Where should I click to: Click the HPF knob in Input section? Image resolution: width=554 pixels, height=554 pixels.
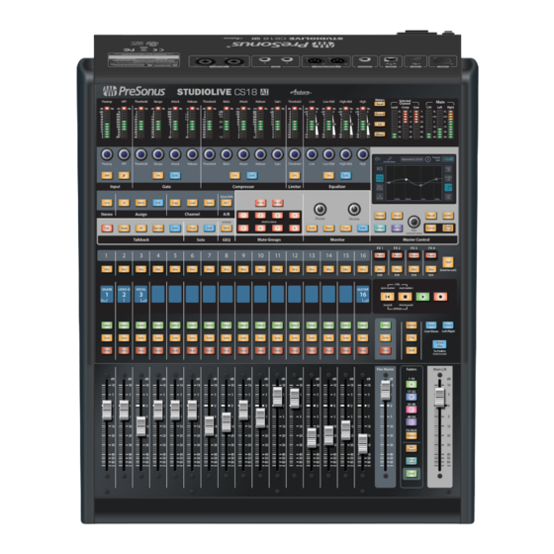(124, 154)
